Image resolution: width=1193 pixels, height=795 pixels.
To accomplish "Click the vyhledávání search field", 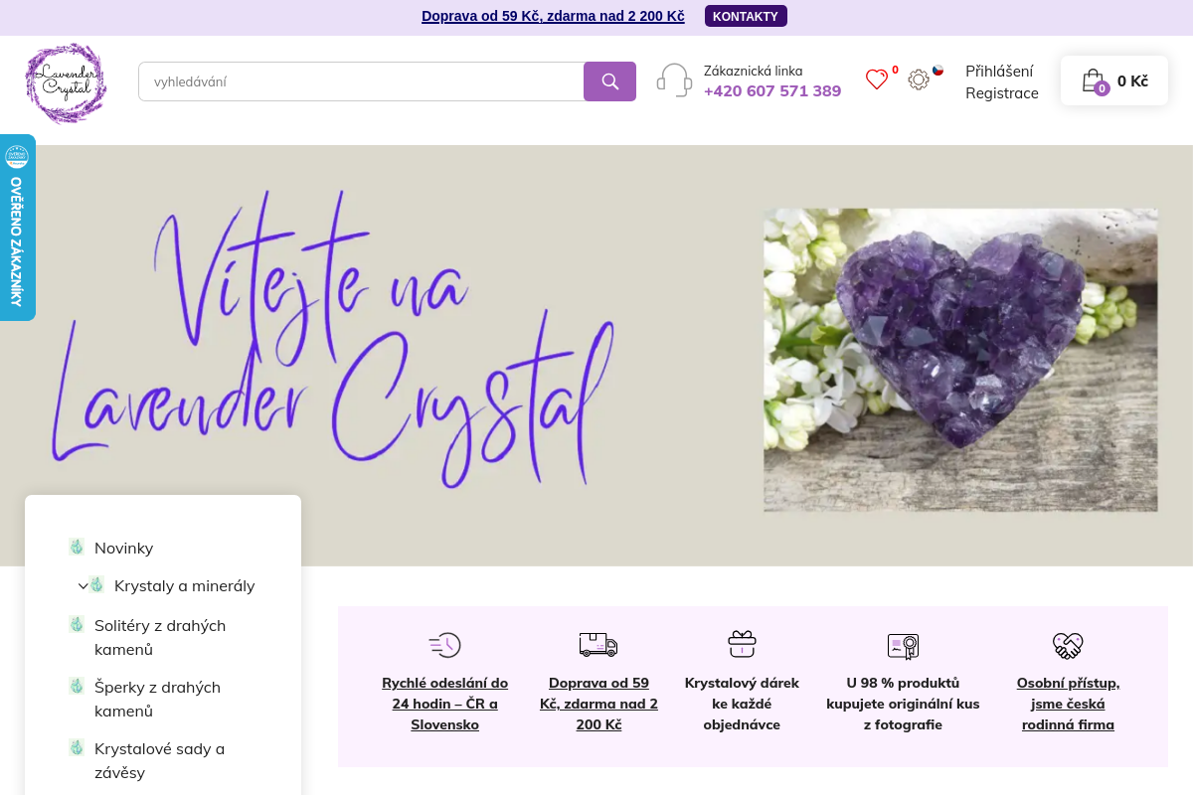I will (361, 81).
